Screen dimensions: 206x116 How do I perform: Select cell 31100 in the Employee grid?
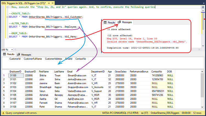click(x=16, y=75)
